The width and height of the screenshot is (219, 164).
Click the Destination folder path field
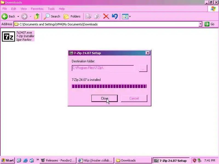[103, 68]
